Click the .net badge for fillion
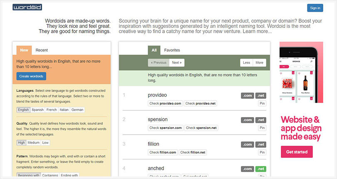This screenshot has width=337, height=179. tap(261, 145)
